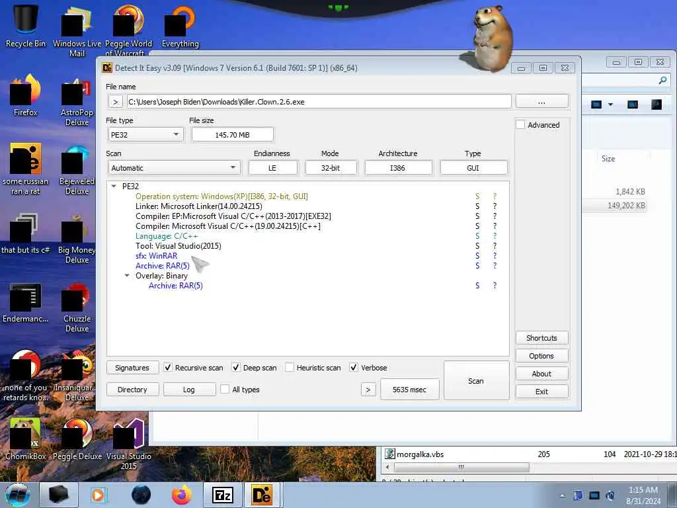
Task: Open view options dropdown in Explorer window
Action: pyautogui.click(x=610, y=105)
